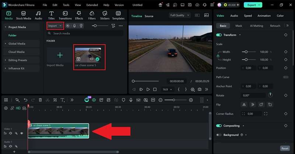Click the Search media input field
Image resolution: width=295 pixels, height=154 pixels.
click(85, 33)
